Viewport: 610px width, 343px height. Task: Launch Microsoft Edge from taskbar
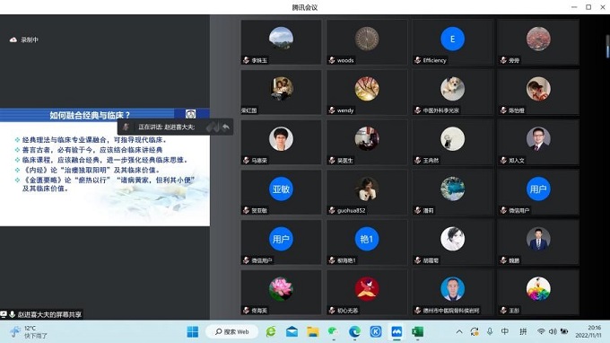click(x=354, y=331)
